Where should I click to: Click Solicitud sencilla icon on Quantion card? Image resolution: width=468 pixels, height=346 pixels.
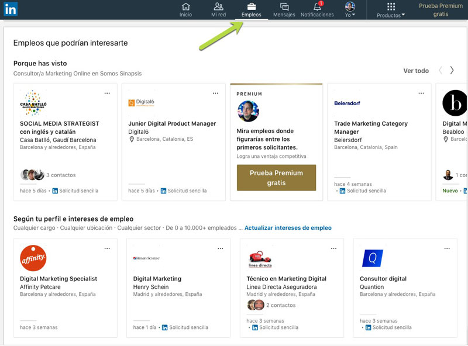[369, 327]
